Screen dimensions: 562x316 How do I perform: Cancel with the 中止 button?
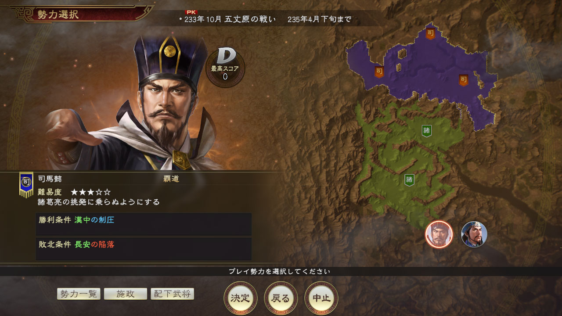tap(321, 298)
